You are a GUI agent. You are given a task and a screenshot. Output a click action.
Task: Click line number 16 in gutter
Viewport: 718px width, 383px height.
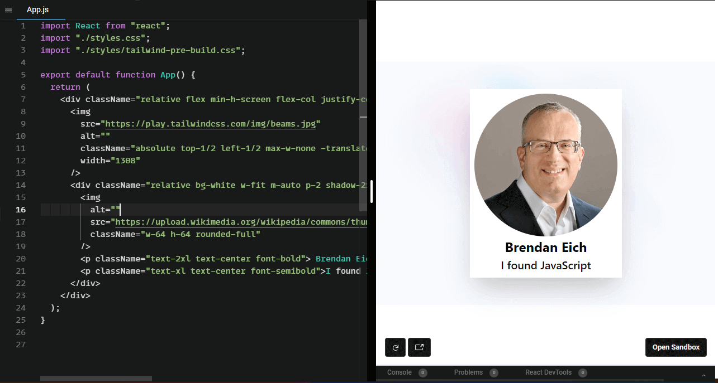tap(21, 210)
